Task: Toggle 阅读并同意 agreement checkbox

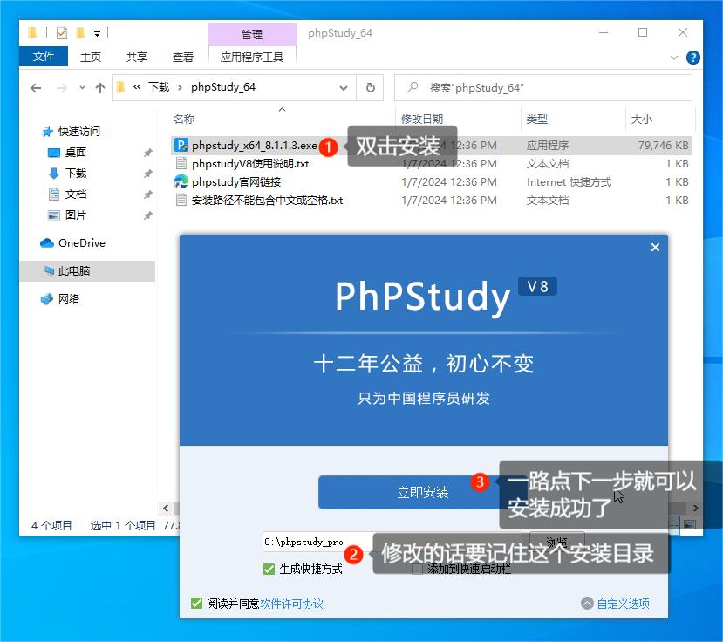Action: (196, 604)
